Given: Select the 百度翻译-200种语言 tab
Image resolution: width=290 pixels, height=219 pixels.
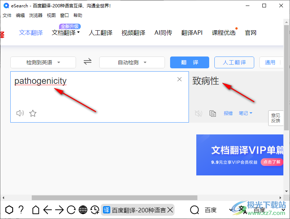Looking at the screenshot, I should point(138,210).
